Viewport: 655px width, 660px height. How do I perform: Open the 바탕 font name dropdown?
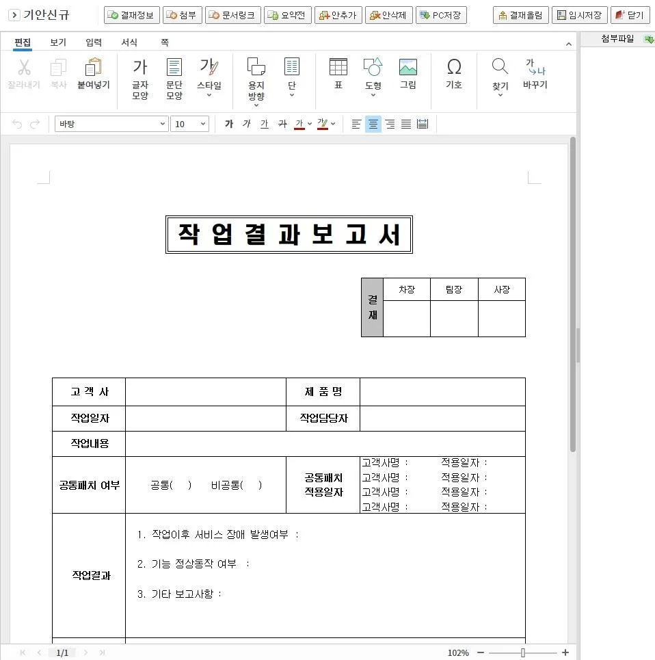(111, 124)
